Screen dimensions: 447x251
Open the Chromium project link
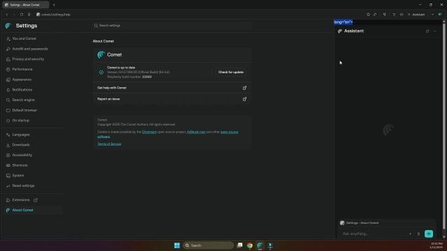point(149,132)
